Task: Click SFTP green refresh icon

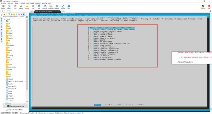Action: point(12,14)
